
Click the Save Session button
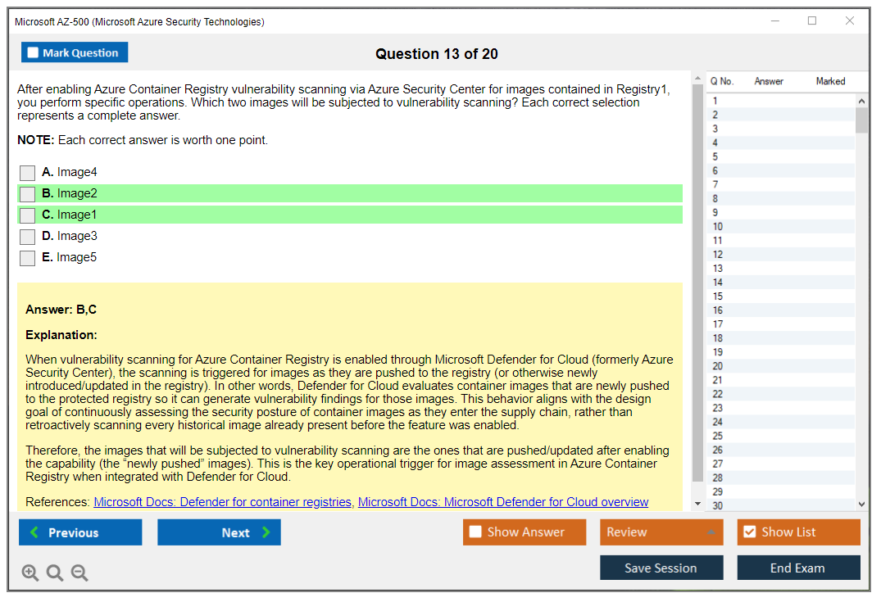pyautogui.click(x=661, y=568)
